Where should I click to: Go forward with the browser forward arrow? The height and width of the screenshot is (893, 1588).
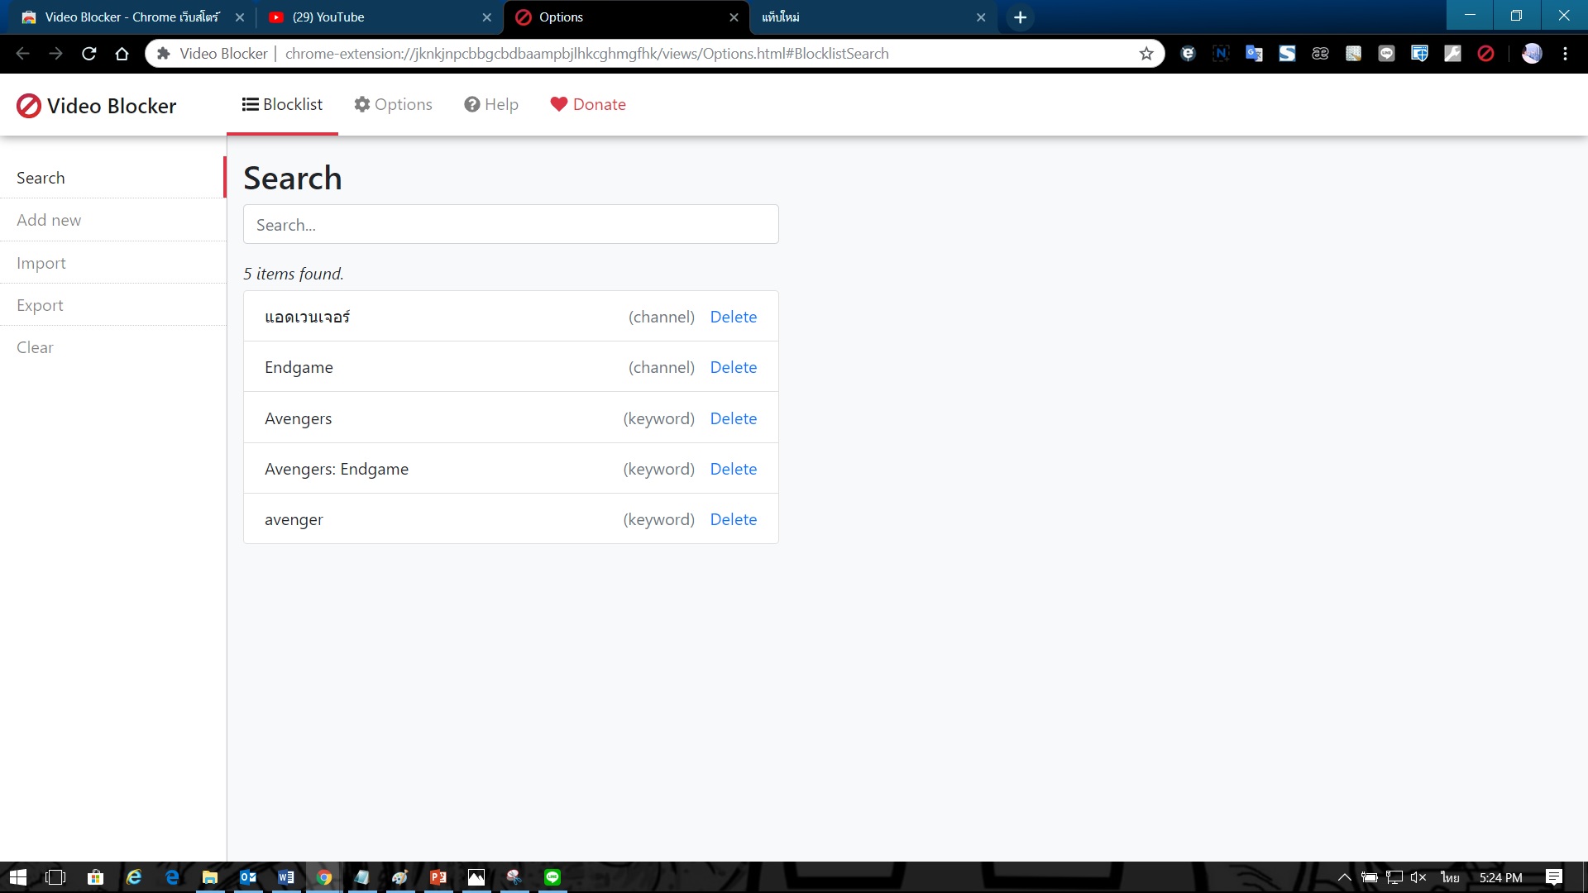pyautogui.click(x=56, y=54)
